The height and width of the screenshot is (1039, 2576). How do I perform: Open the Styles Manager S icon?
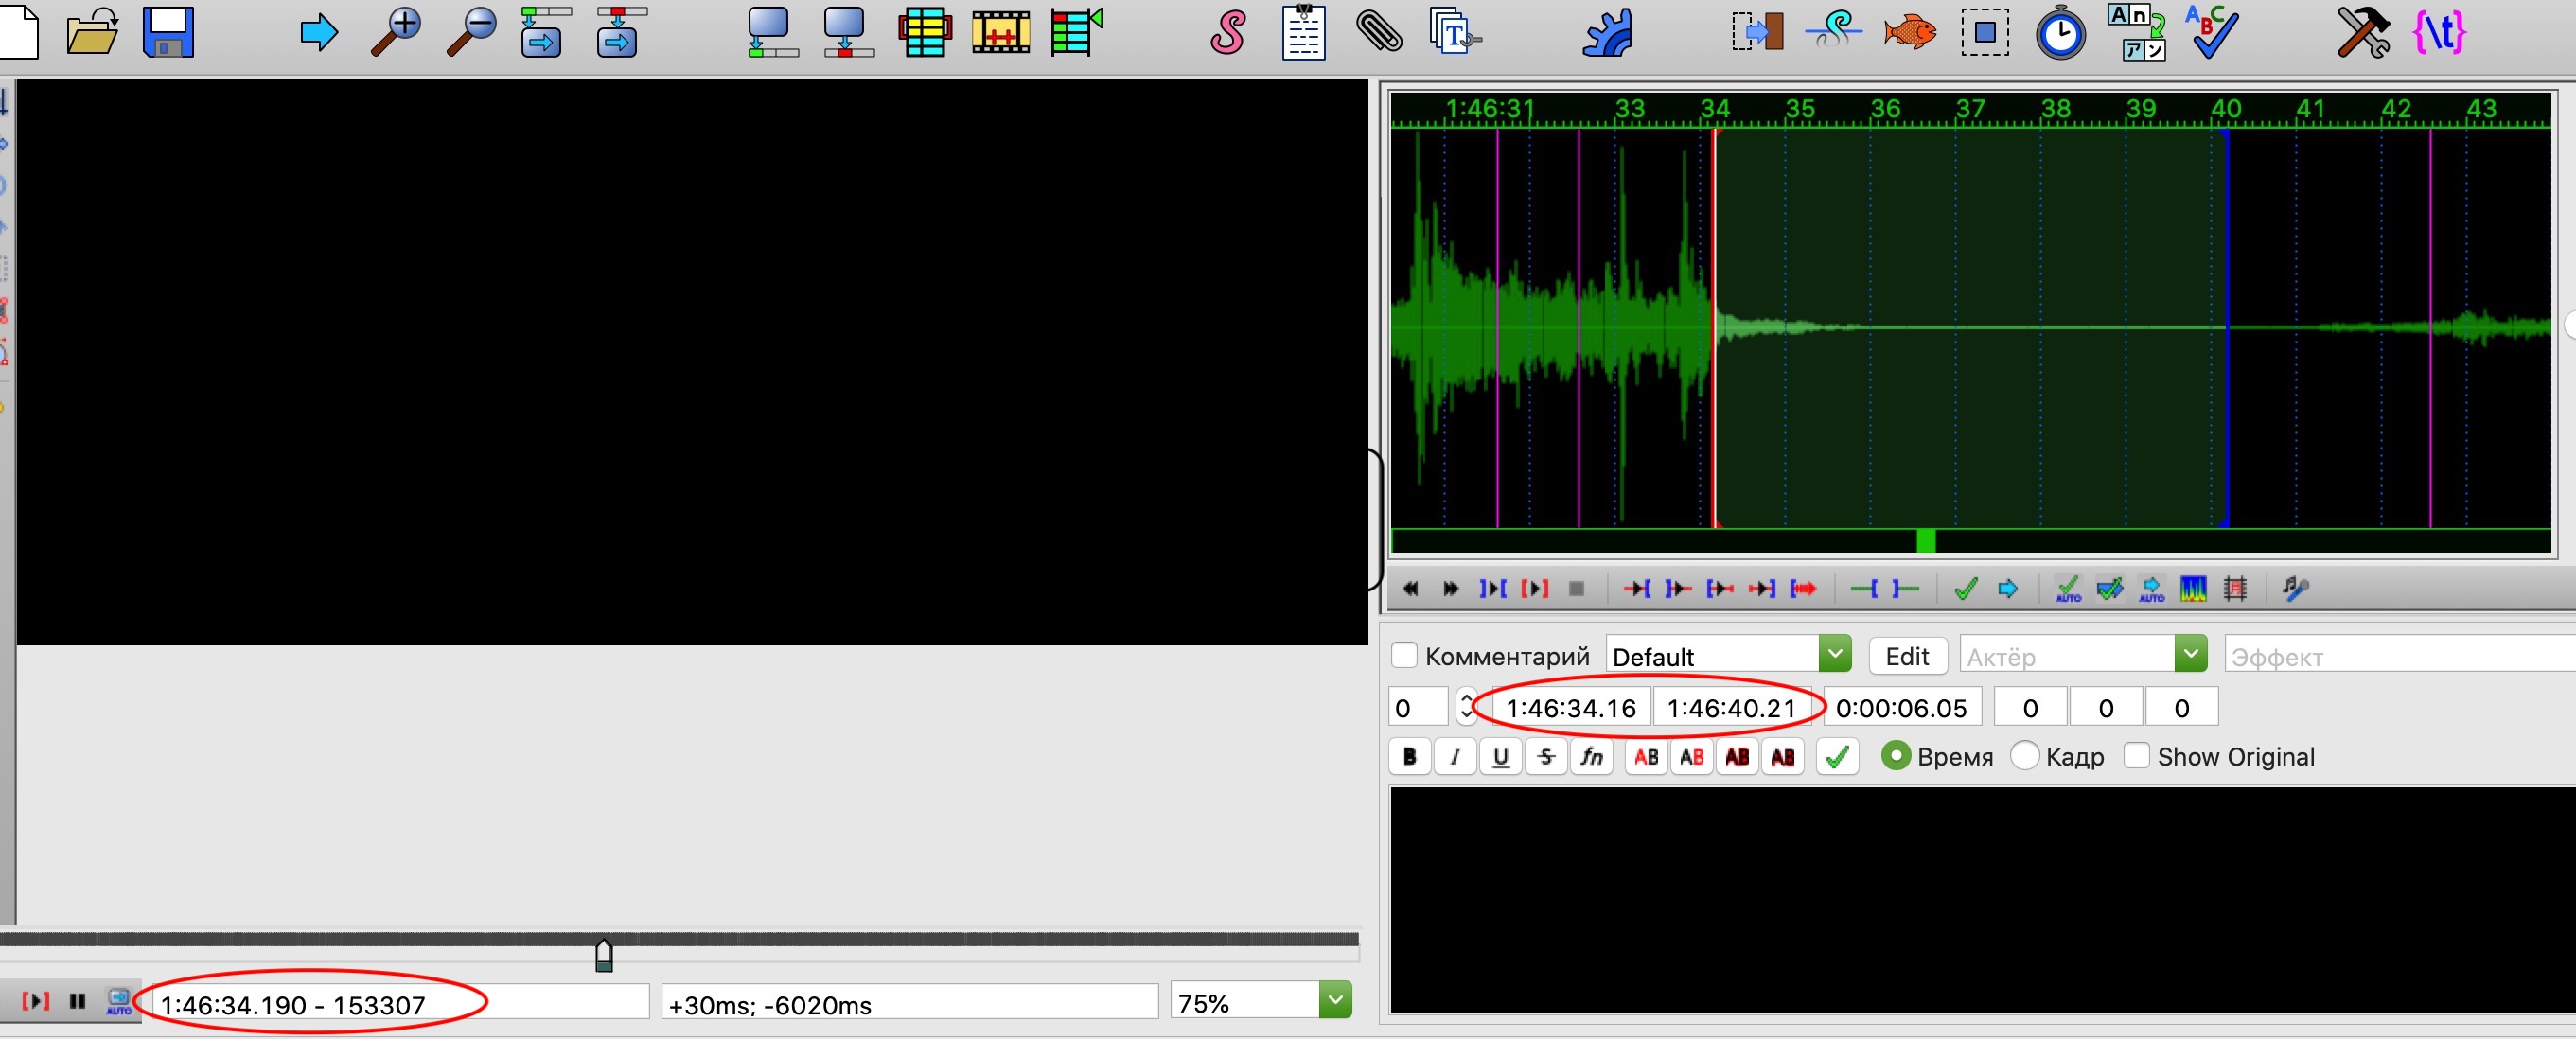[x=1228, y=32]
